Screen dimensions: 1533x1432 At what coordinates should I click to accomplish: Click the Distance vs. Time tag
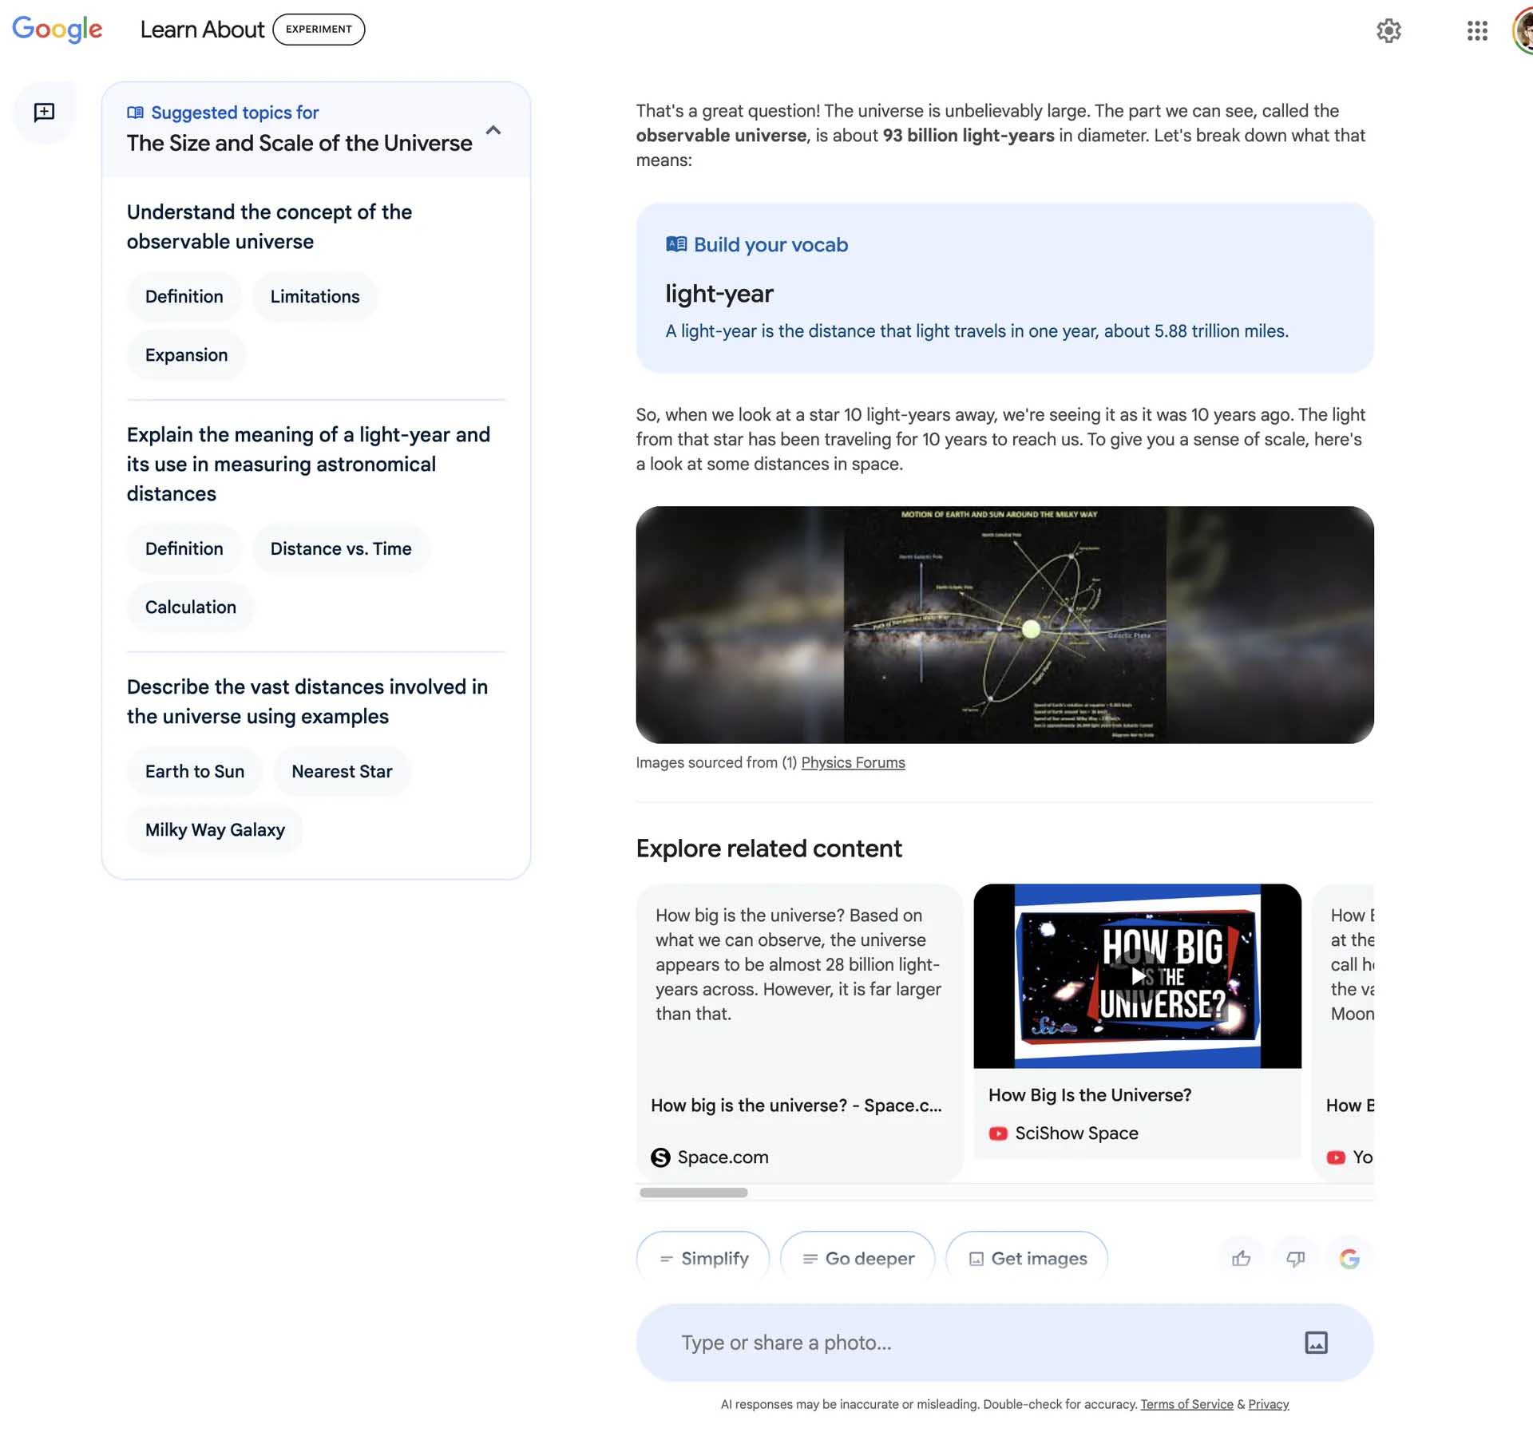tap(340, 549)
